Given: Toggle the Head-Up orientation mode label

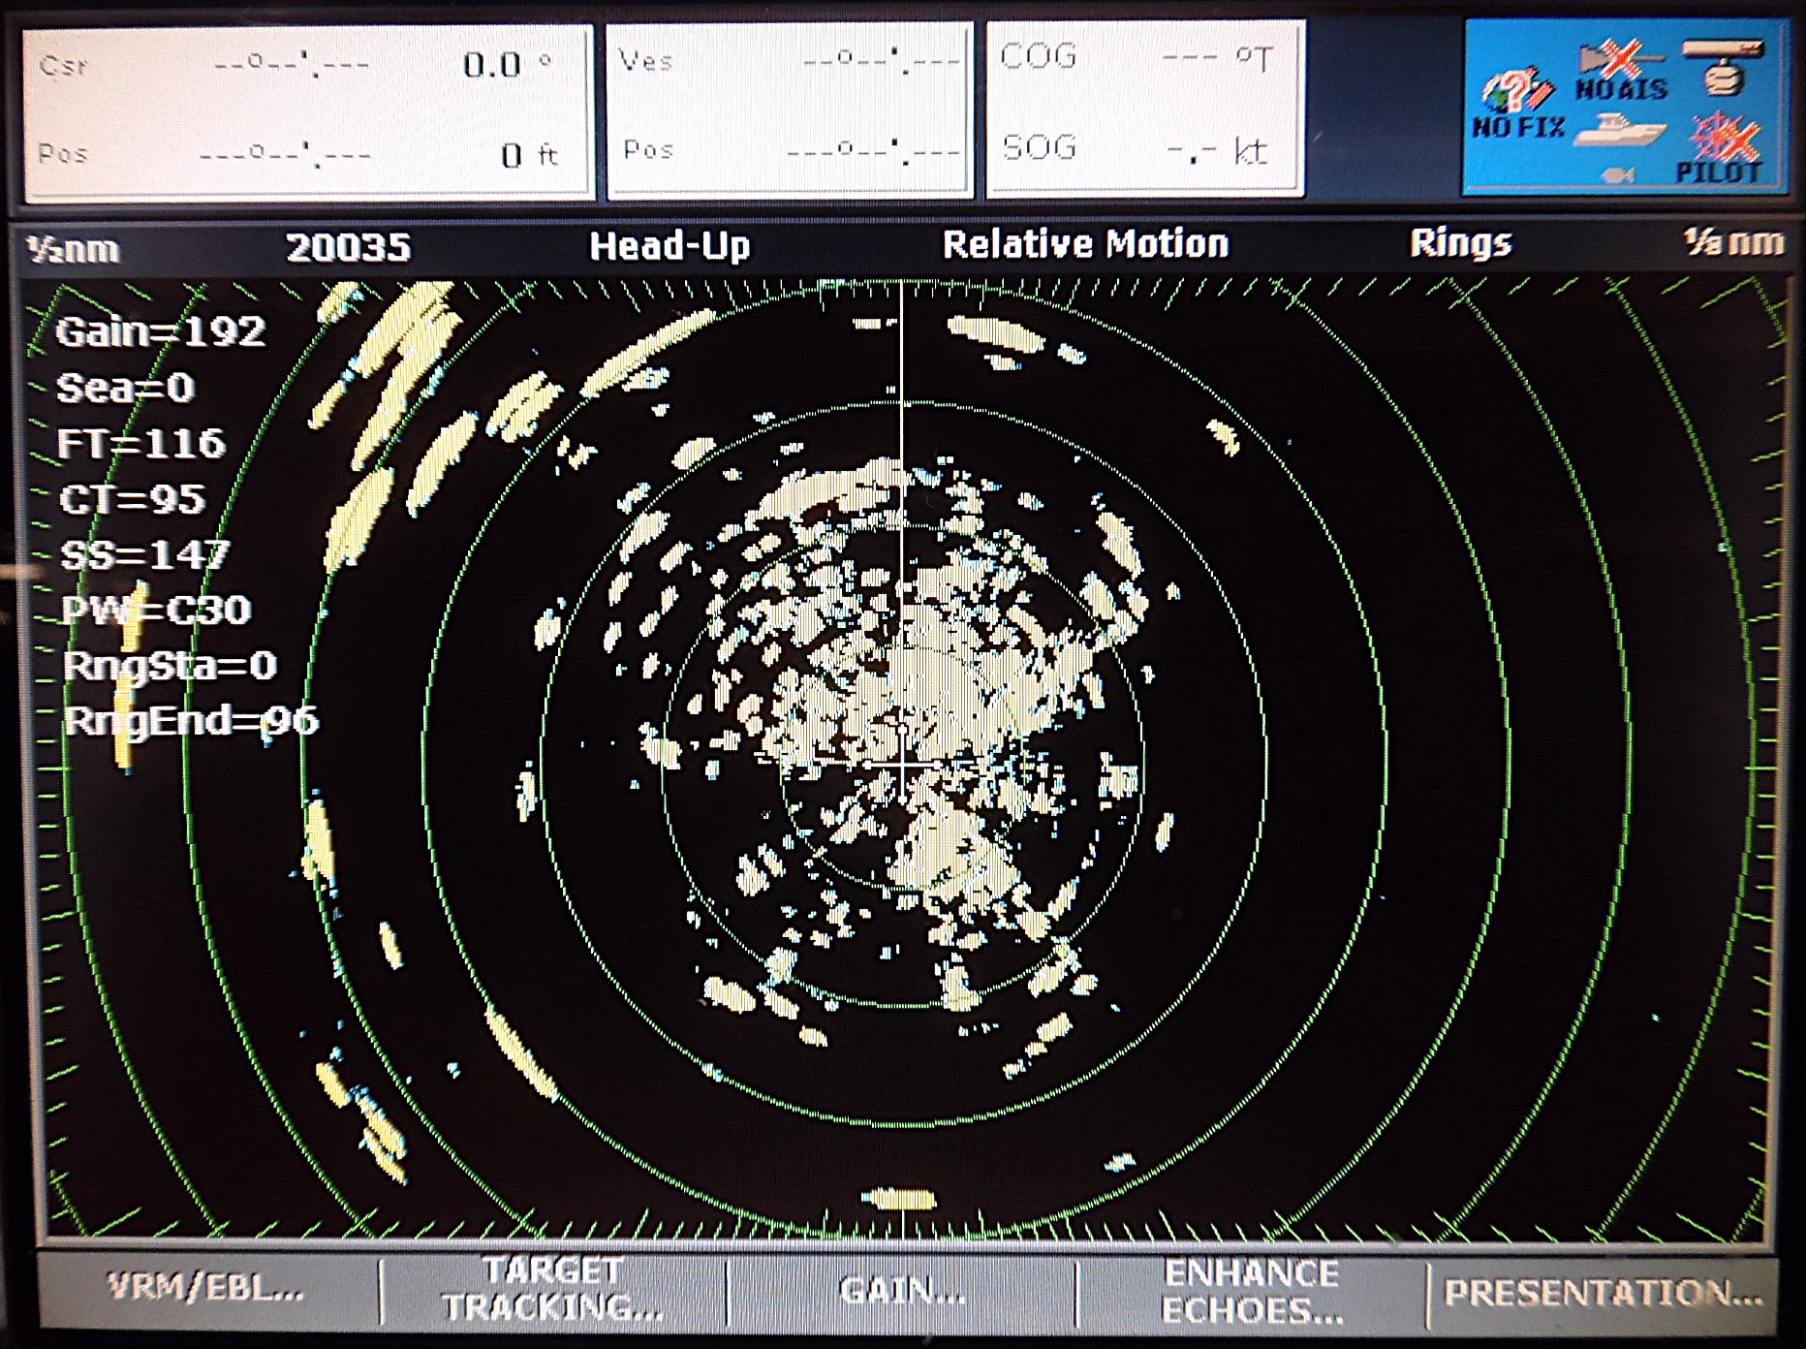Looking at the screenshot, I should point(669,246).
